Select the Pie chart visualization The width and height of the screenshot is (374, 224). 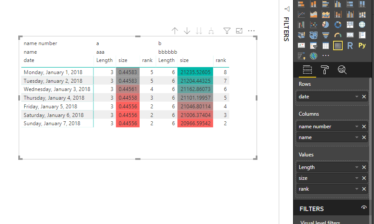click(326, 25)
